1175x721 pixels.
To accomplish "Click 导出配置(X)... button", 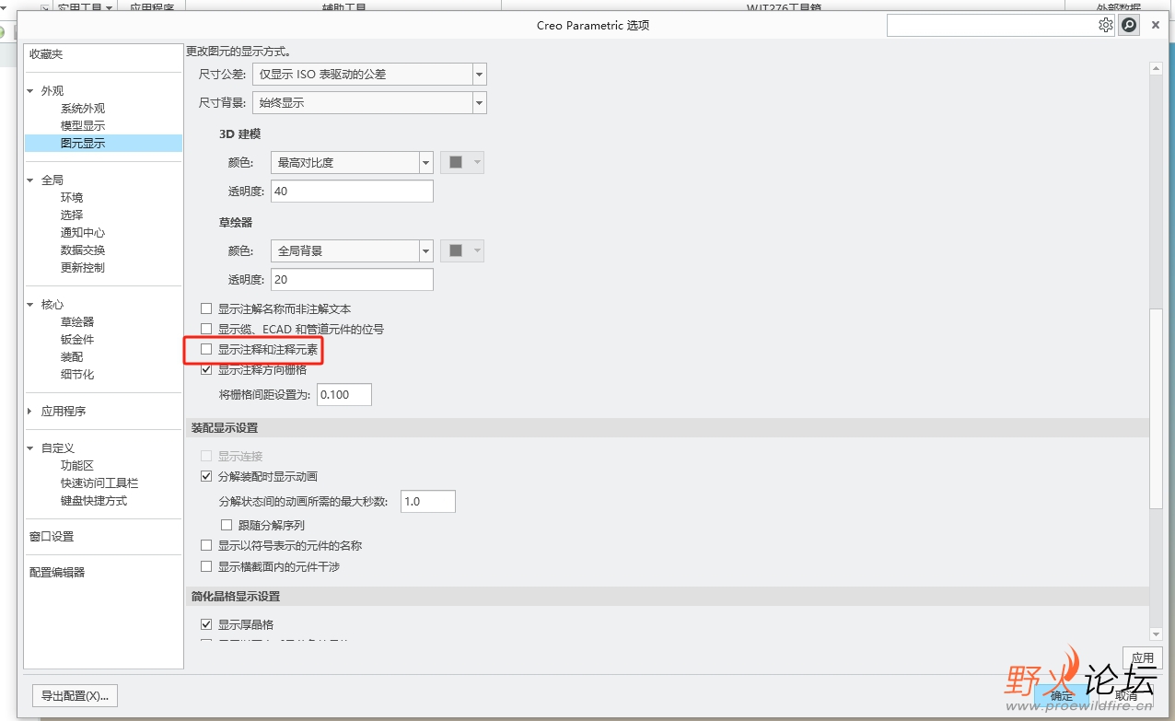I will (x=75, y=696).
